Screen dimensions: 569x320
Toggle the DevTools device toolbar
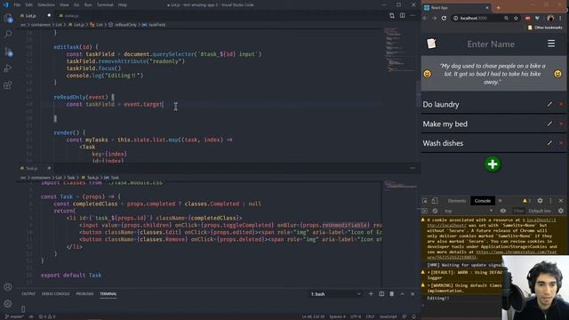tap(435, 201)
